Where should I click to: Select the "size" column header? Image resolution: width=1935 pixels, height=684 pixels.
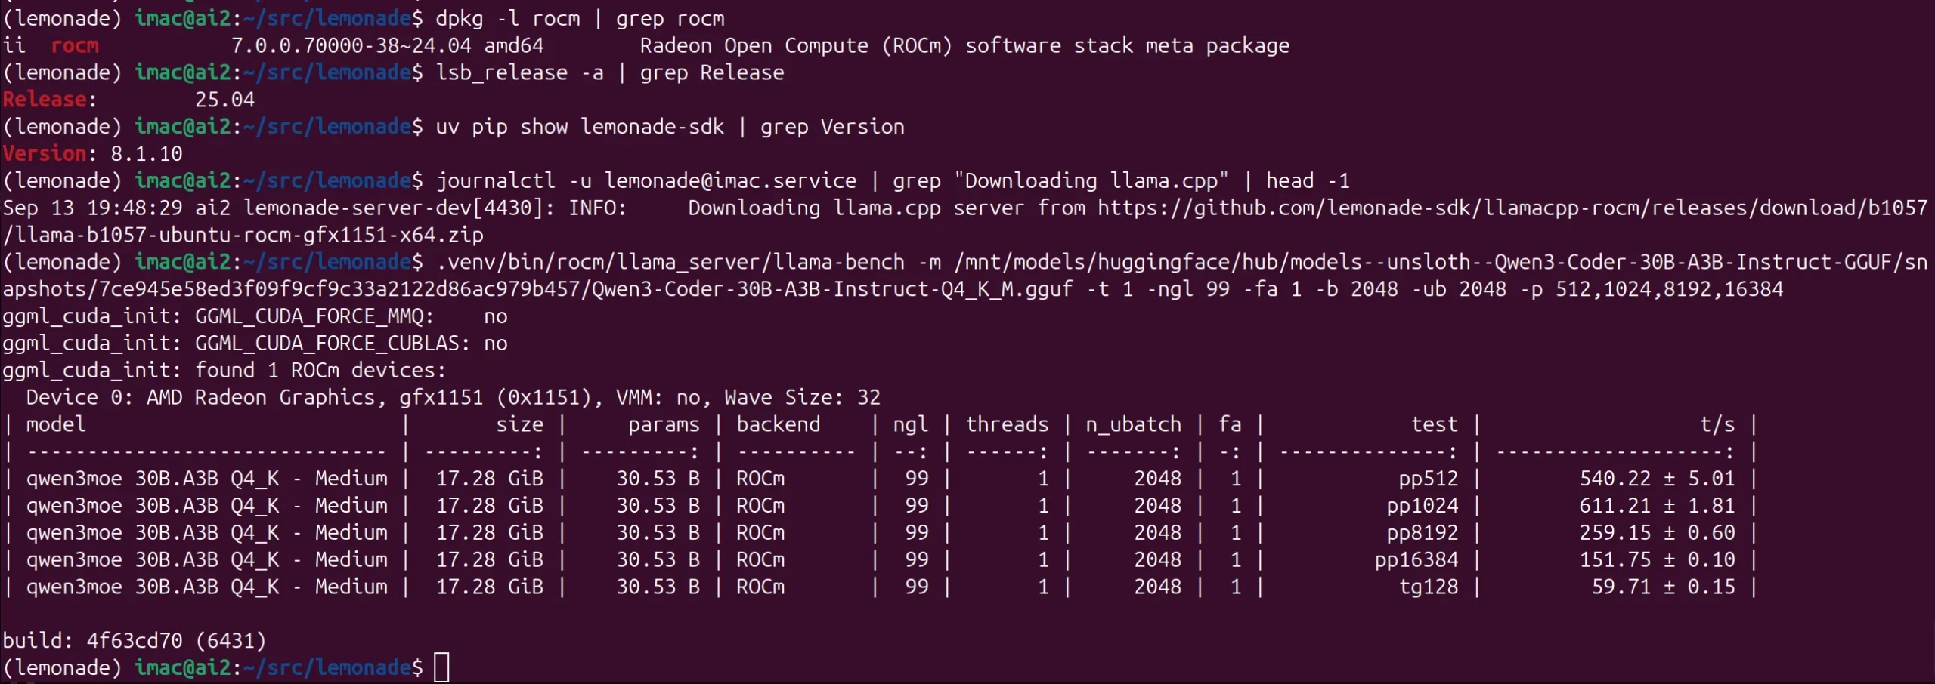point(519,424)
